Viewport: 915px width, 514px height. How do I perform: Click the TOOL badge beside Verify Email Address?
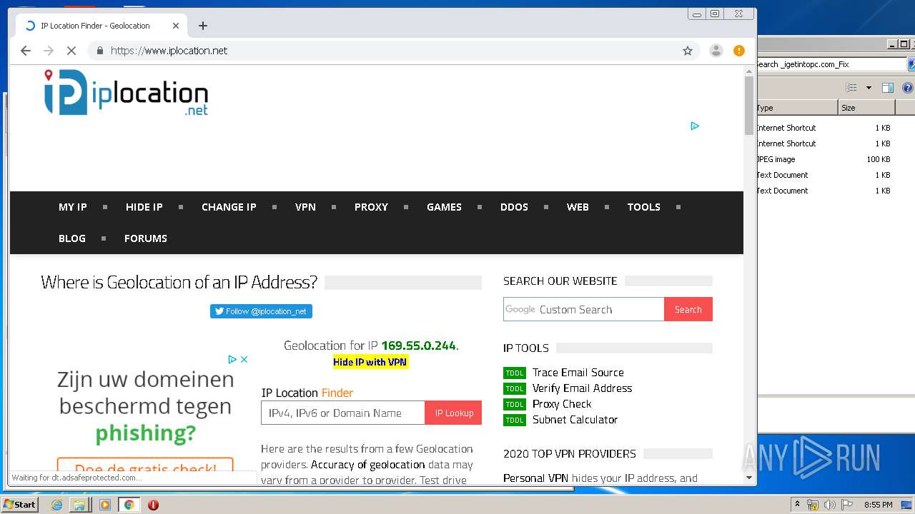pyautogui.click(x=515, y=388)
